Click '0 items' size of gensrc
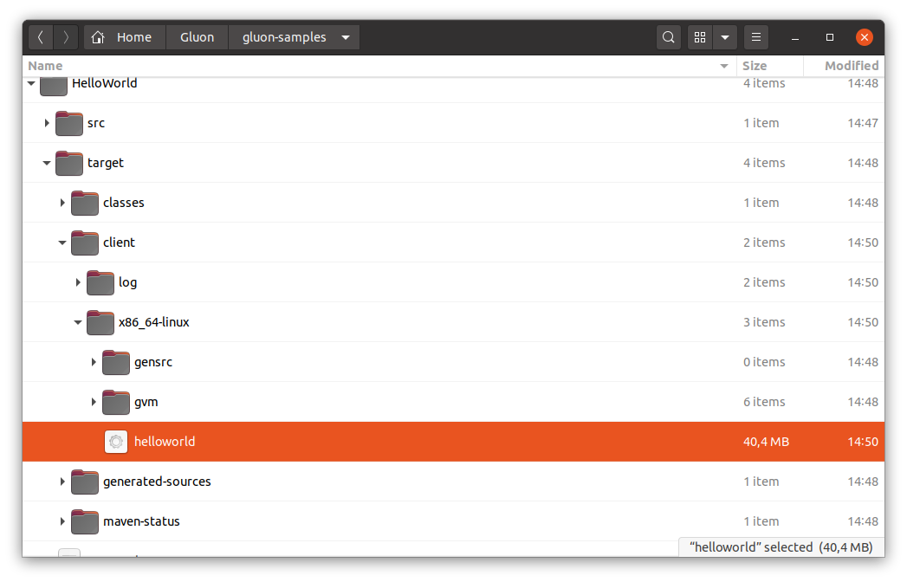907x582 pixels. pyautogui.click(x=764, y=362)
